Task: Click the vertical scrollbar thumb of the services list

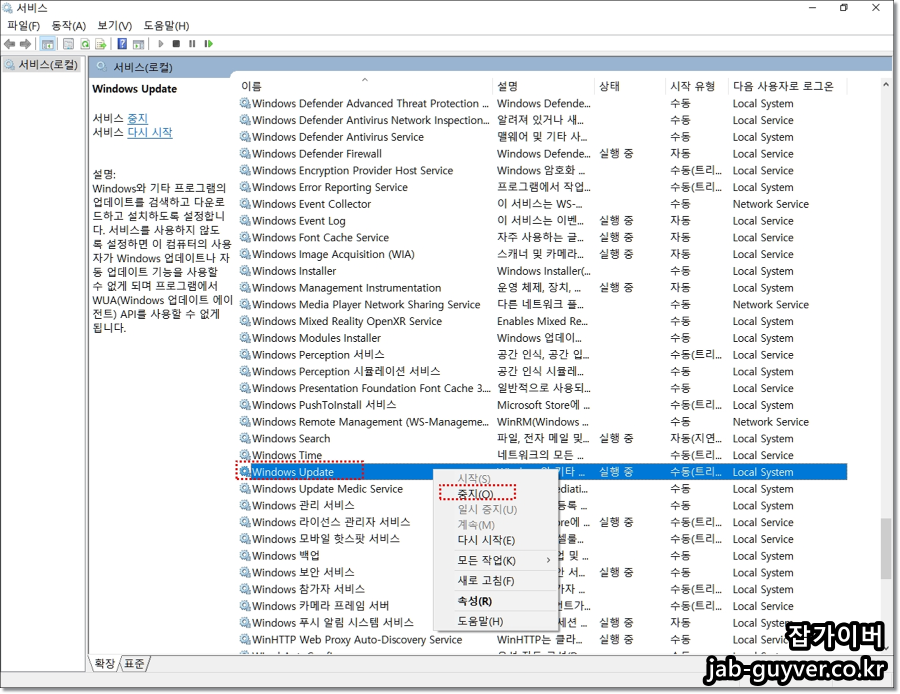Action: point(885,548)
